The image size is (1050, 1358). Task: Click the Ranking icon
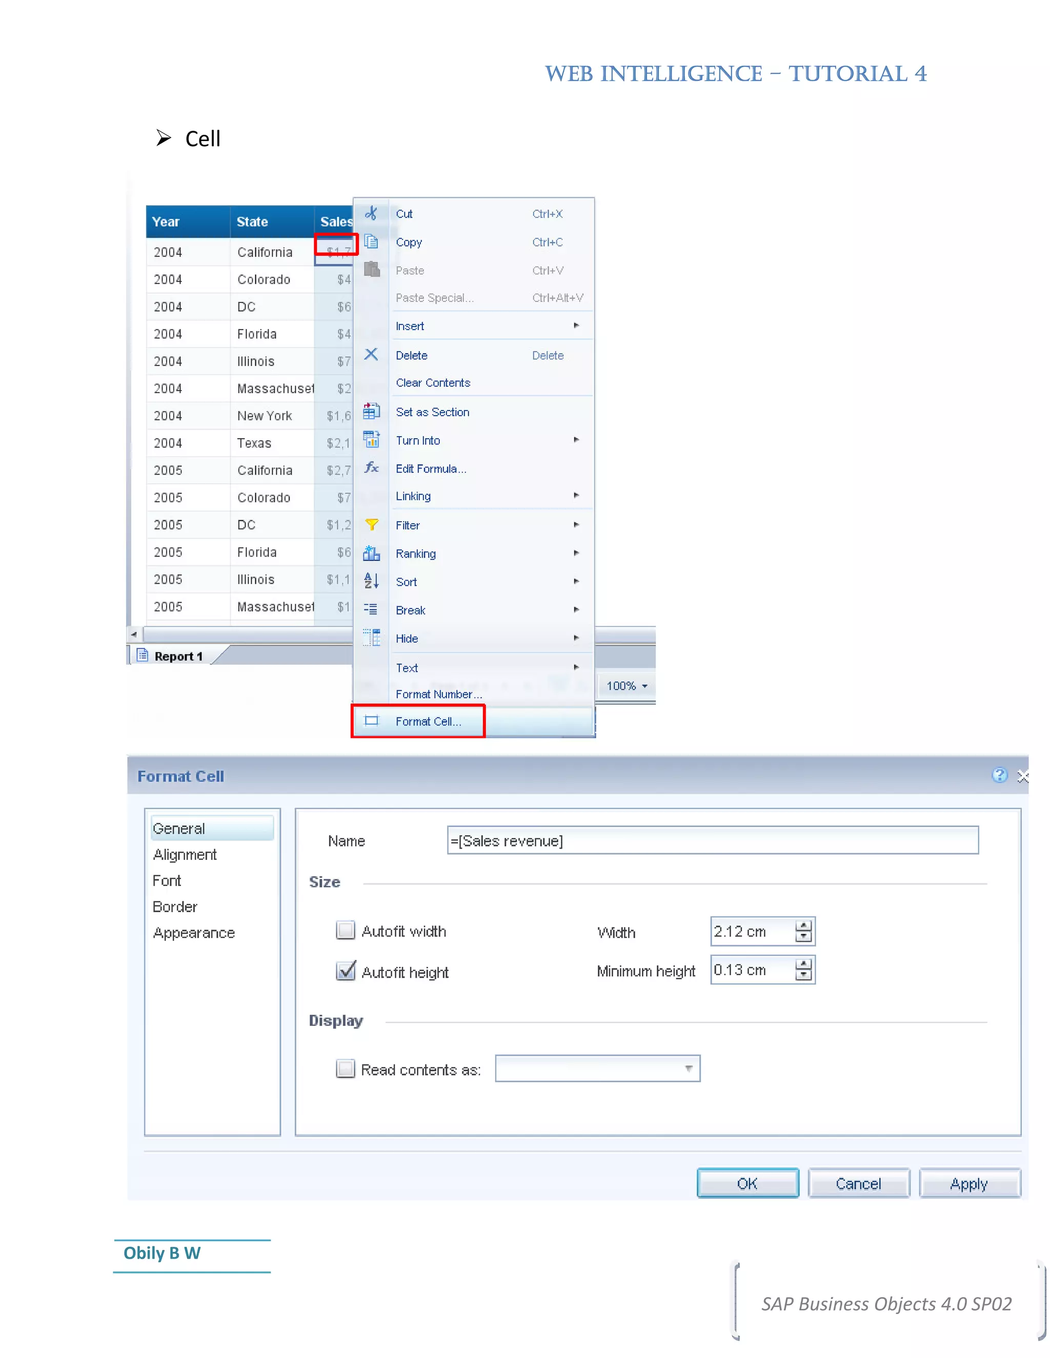(x=371, y=553)
